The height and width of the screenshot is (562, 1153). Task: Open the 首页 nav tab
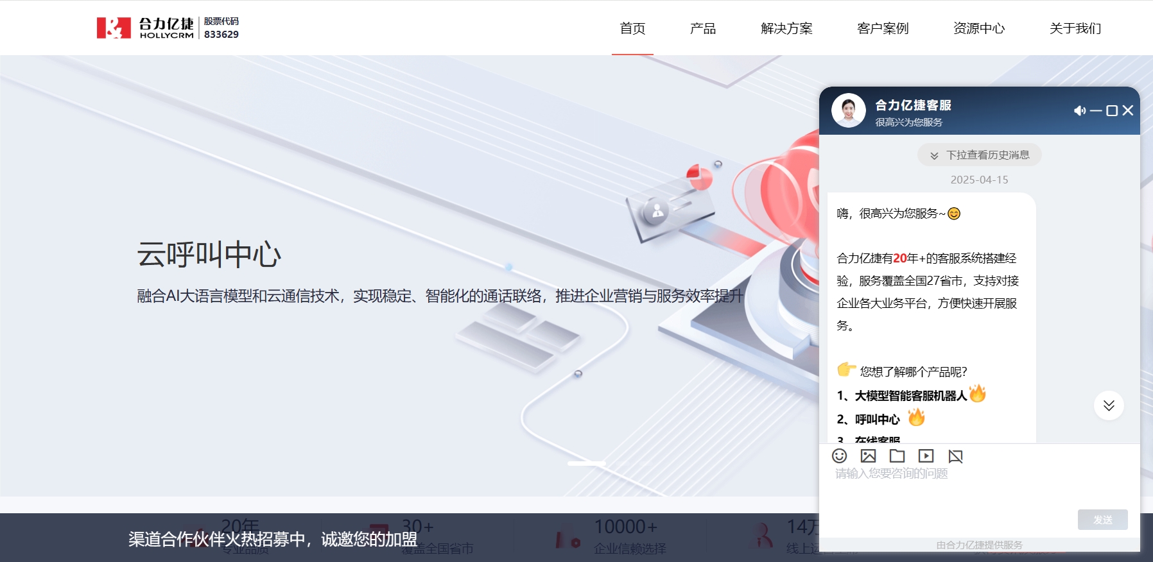pos(632,28)
